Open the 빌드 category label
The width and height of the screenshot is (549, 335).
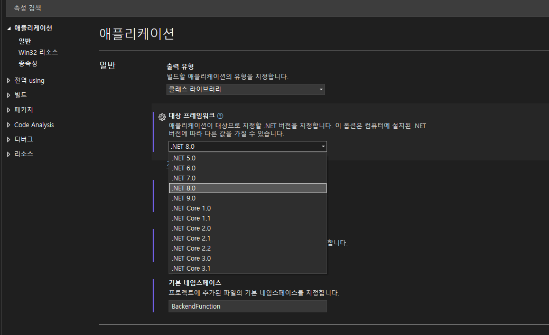tap(21, 95)
